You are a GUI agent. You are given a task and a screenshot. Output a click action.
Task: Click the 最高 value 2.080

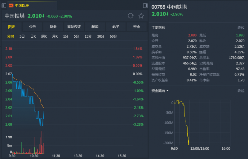point(192,35)
